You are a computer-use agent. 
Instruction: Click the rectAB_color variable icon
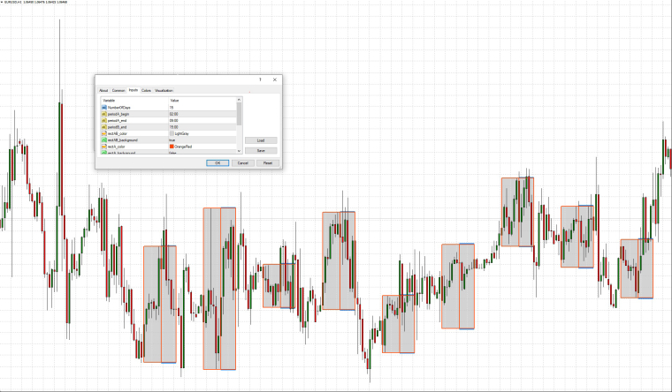point(103,133)
